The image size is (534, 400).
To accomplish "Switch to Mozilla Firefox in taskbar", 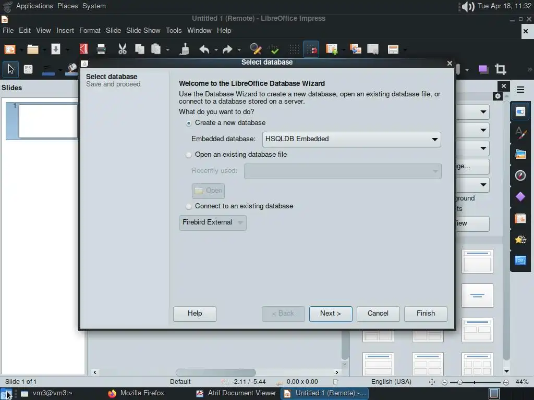I will tap(136, 393).
